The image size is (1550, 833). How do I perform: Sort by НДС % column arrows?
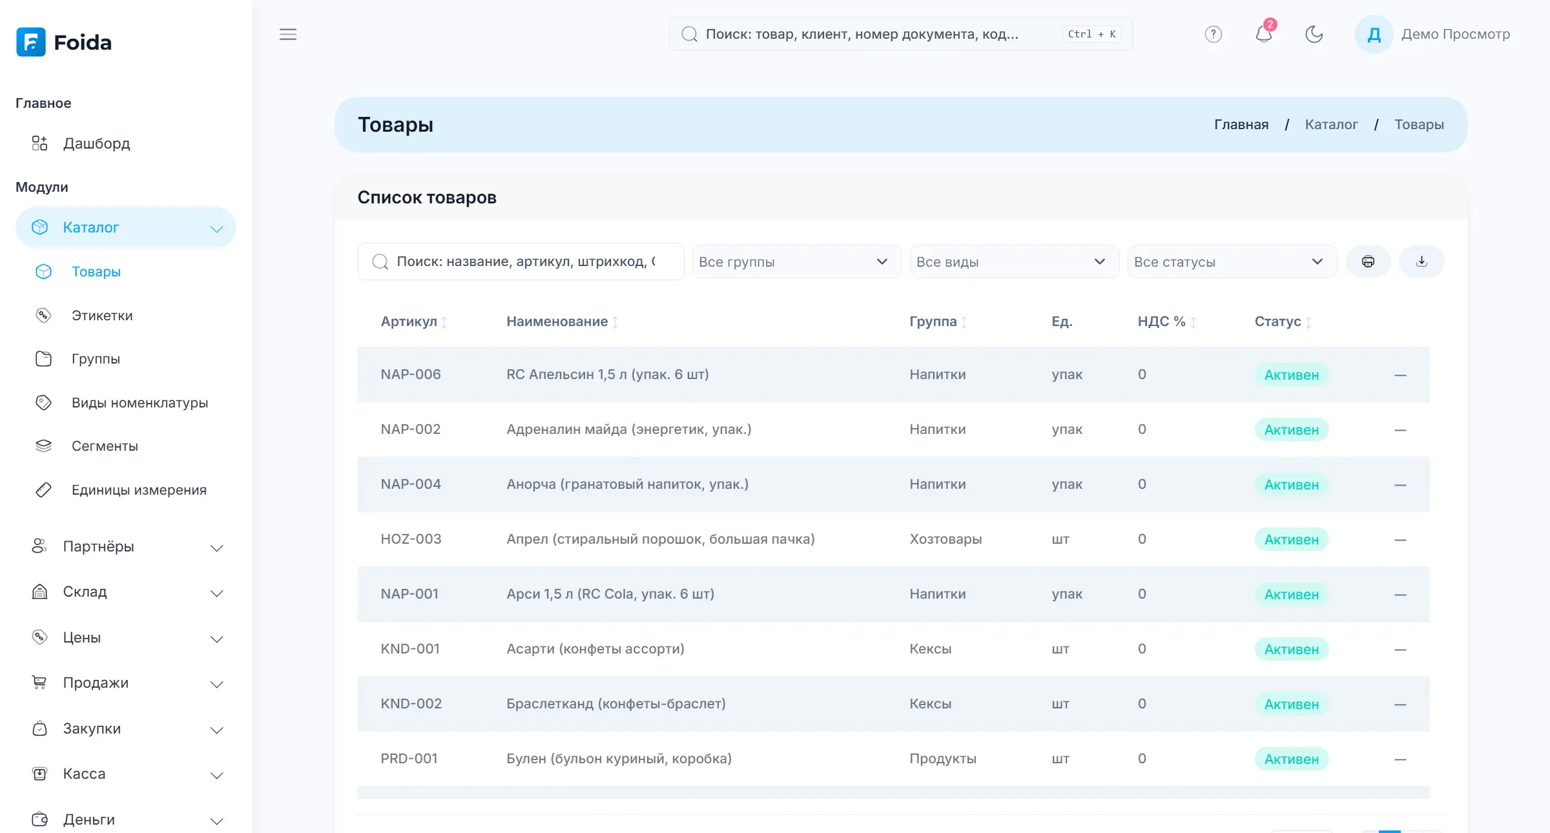(x=1193, y=322)
